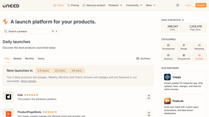Screen dimensions: 209x117
Task: Click the Capgo partner logo
Action: tap(167, 77)
